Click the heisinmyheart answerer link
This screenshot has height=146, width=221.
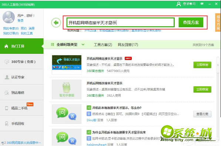97,144
